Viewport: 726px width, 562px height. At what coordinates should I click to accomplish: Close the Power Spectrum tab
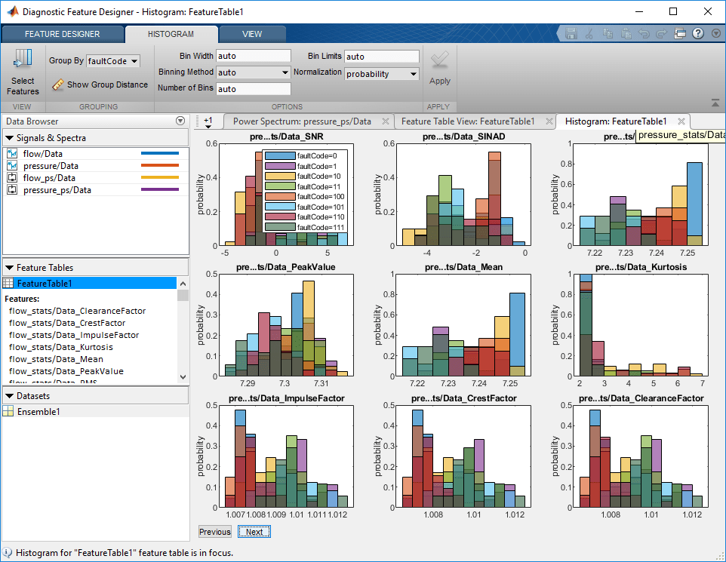[385, 121]
